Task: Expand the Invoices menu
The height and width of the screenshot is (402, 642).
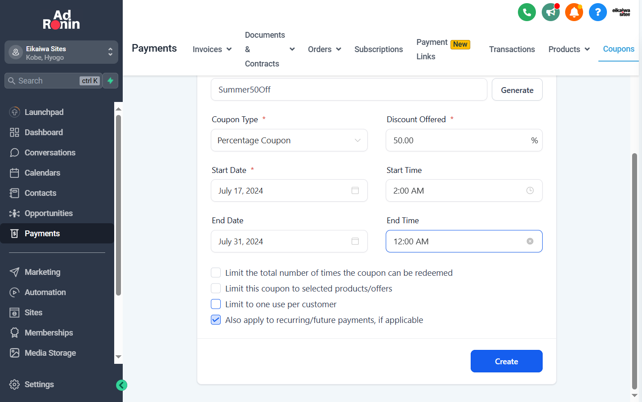Action: pos(212,49)
